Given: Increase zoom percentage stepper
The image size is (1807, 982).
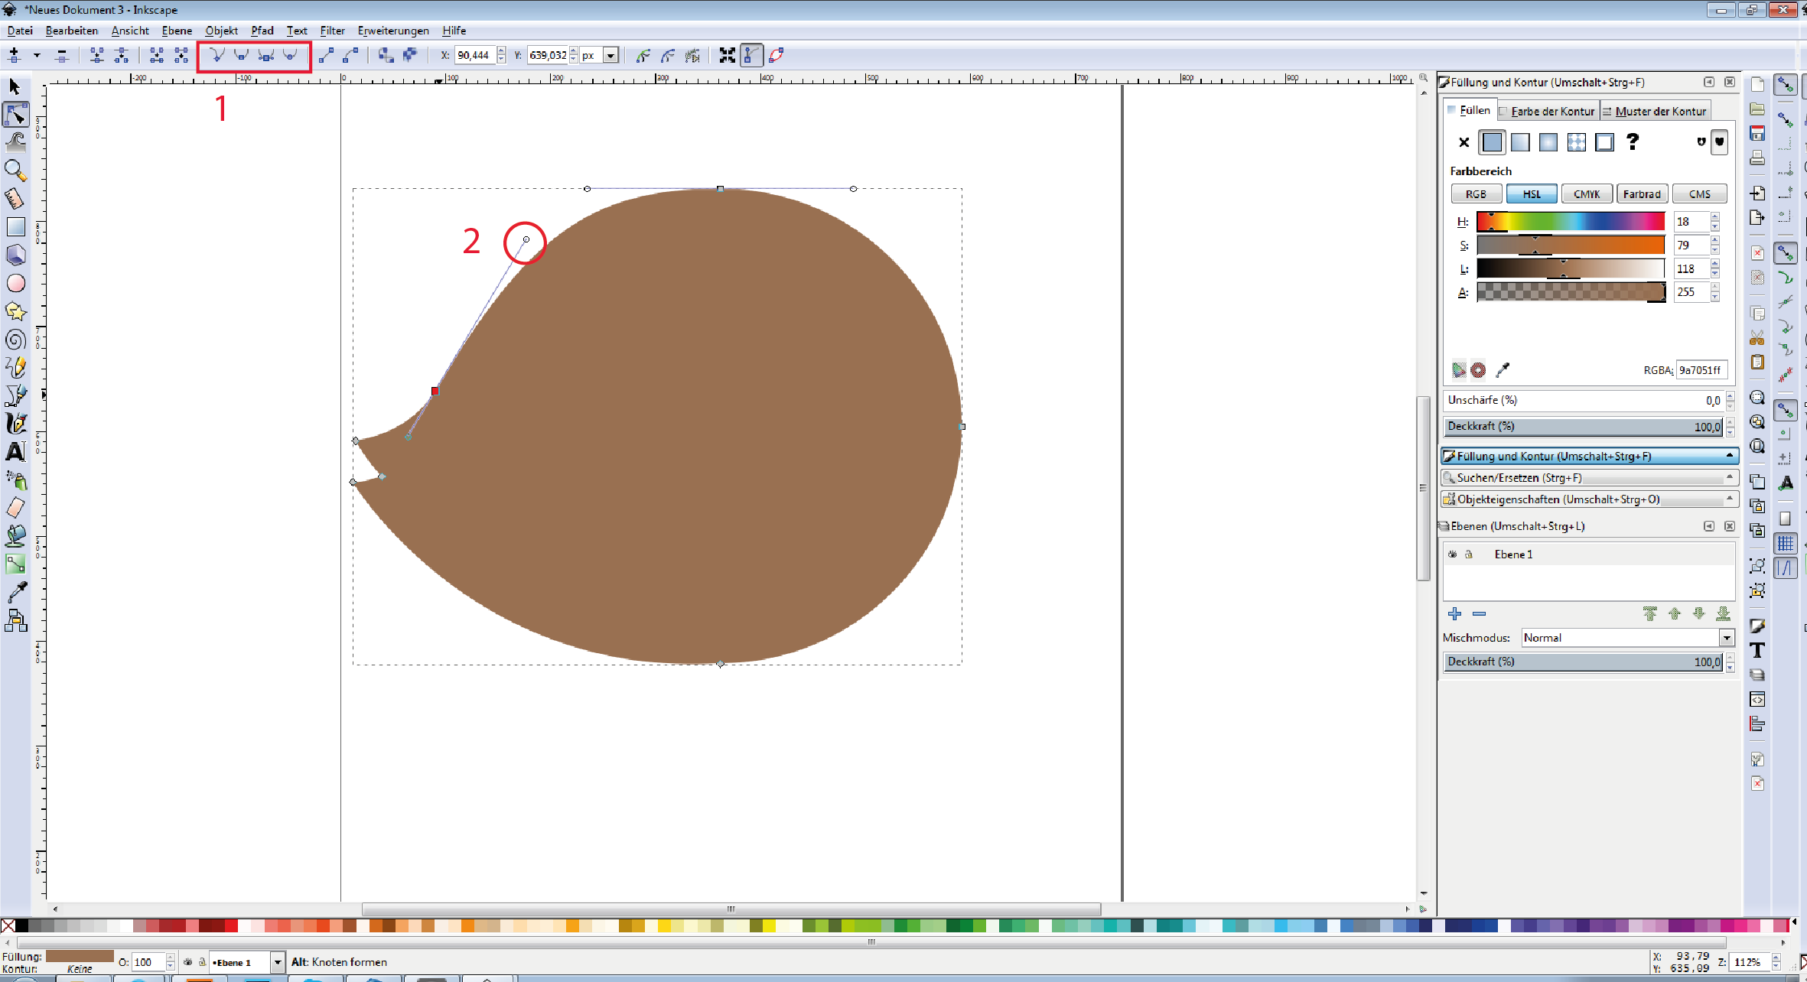Looking at the screenshot, I should pyautogui.click(x=1776, y=958).
